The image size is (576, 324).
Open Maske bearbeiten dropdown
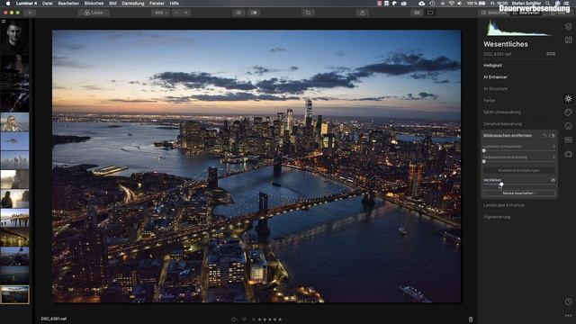click(x=519, y=193)
